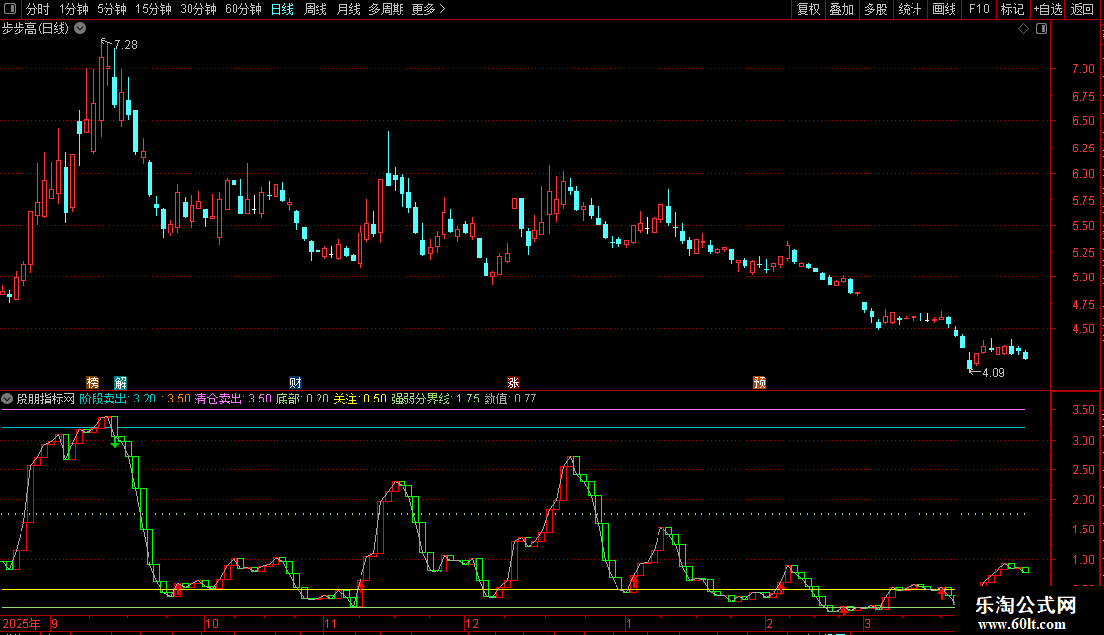
Task: Click the diamond icon at chart top-right
Action: click(x=1023, y=29)
